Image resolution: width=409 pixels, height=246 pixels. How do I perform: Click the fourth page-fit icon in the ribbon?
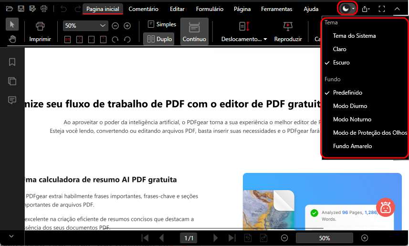pos(103,40)
